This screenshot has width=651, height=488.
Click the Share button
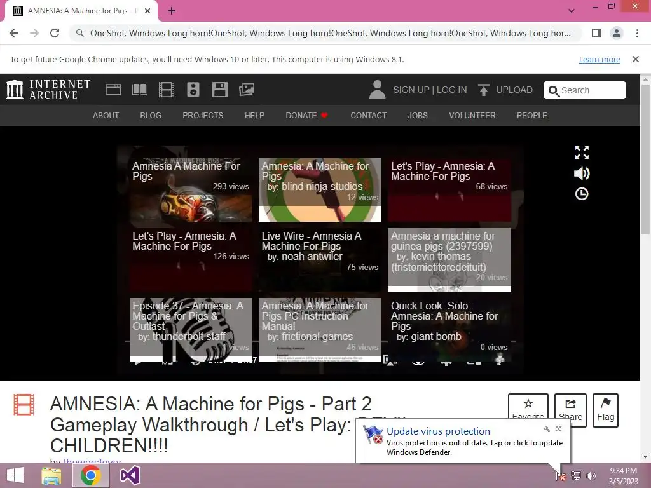(x=570, y=410)
